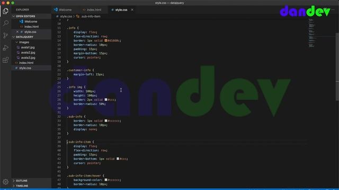Image resolution: width=339 pixels, height=190 pixels.
Task: Open the Run and Debug view
Action: [6, 47]
